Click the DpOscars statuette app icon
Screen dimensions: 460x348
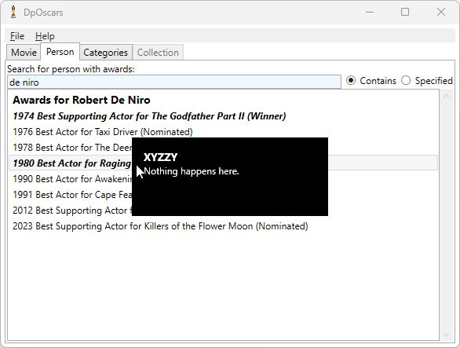(13, 13)
